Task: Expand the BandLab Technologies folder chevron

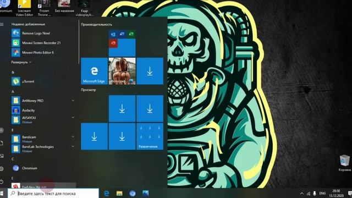Action: pyautogui.click(x=73, y=146)
